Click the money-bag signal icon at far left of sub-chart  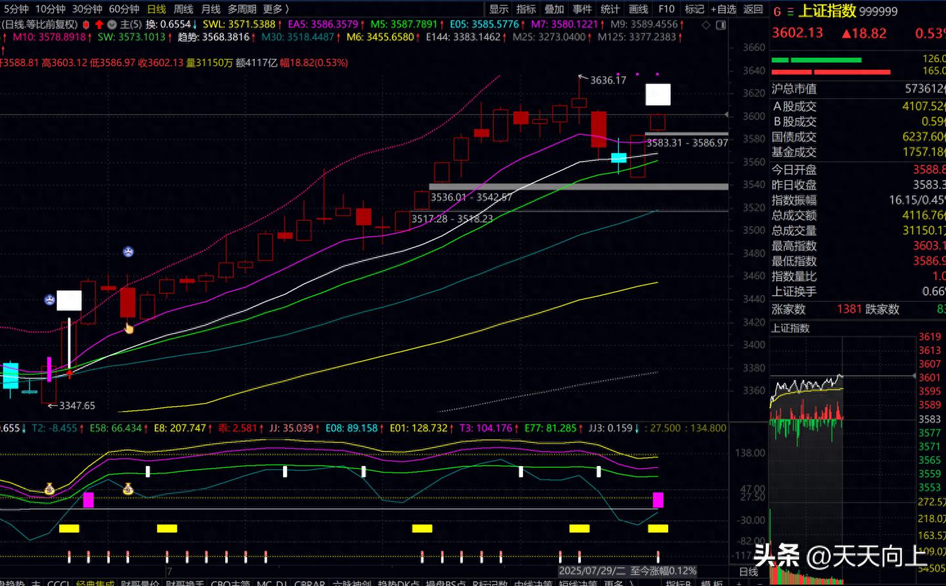pyautogui.click(x=49, y=489)
